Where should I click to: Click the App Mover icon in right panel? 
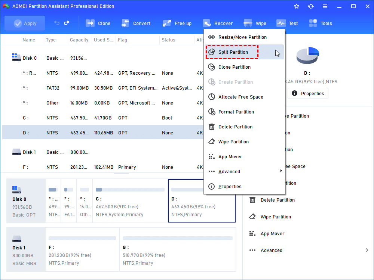(252, 234)
